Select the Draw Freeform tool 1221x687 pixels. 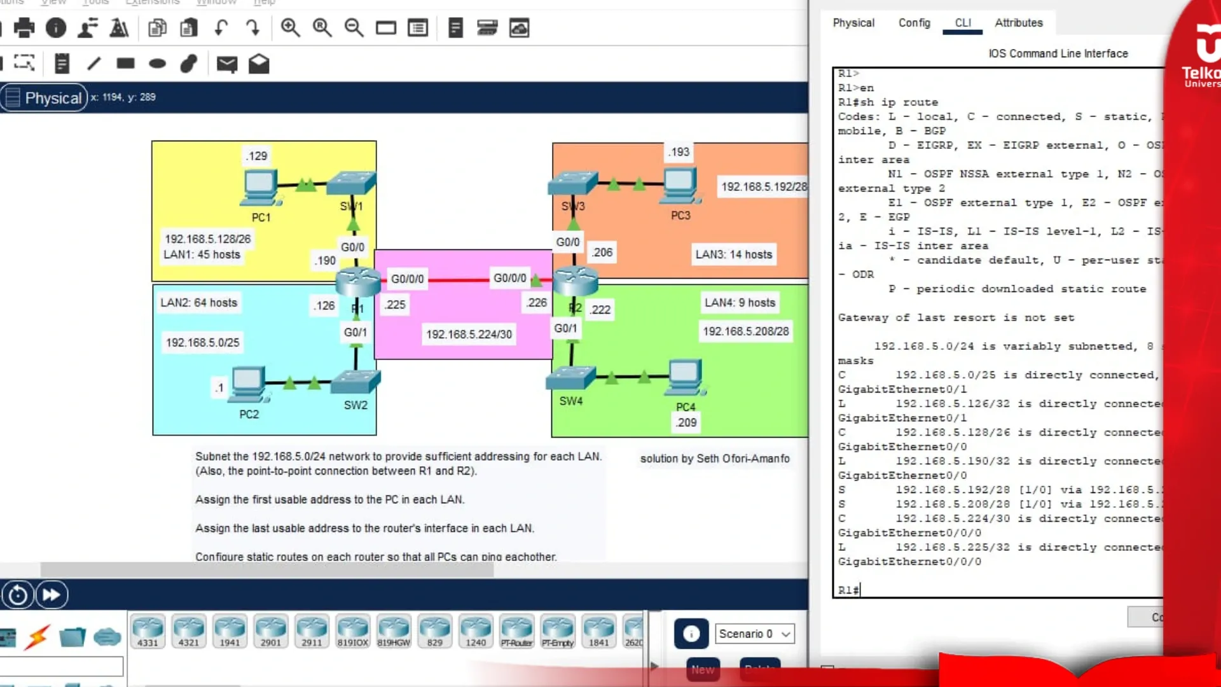pos(189,63)
